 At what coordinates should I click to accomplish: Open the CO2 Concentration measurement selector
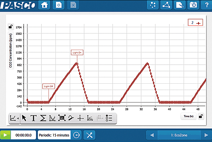click(x=11, y=50)
